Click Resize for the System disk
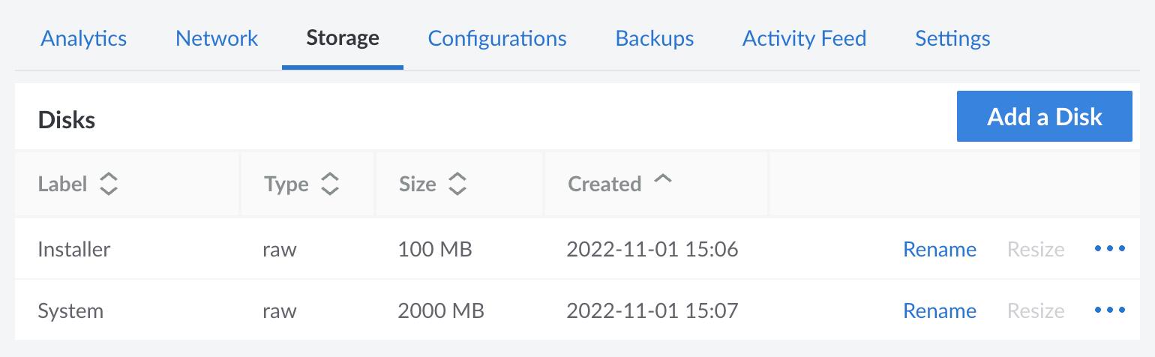This screenshot has width=1155, height=357. click(x=1036, y=311)
